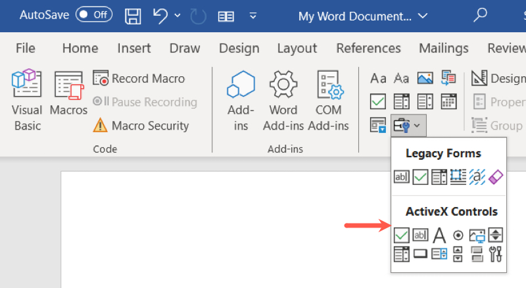The height and width of the screenshot is (288, 526).
Task: Insert ActiveX Combo Box control
Action: tap(402, 254)
